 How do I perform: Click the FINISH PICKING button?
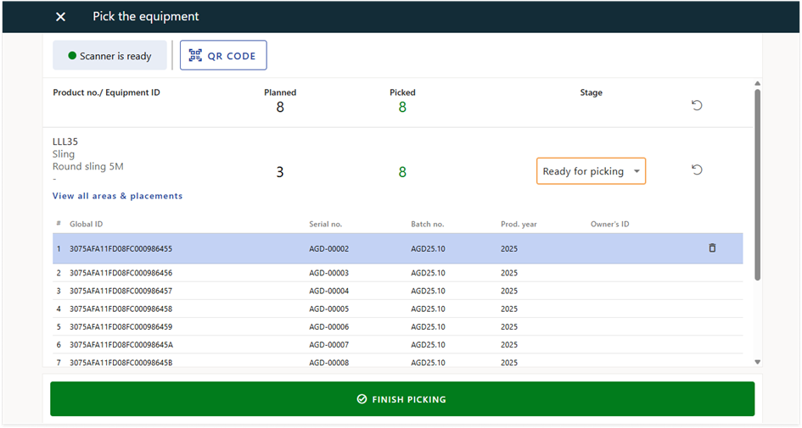(402, 399)
